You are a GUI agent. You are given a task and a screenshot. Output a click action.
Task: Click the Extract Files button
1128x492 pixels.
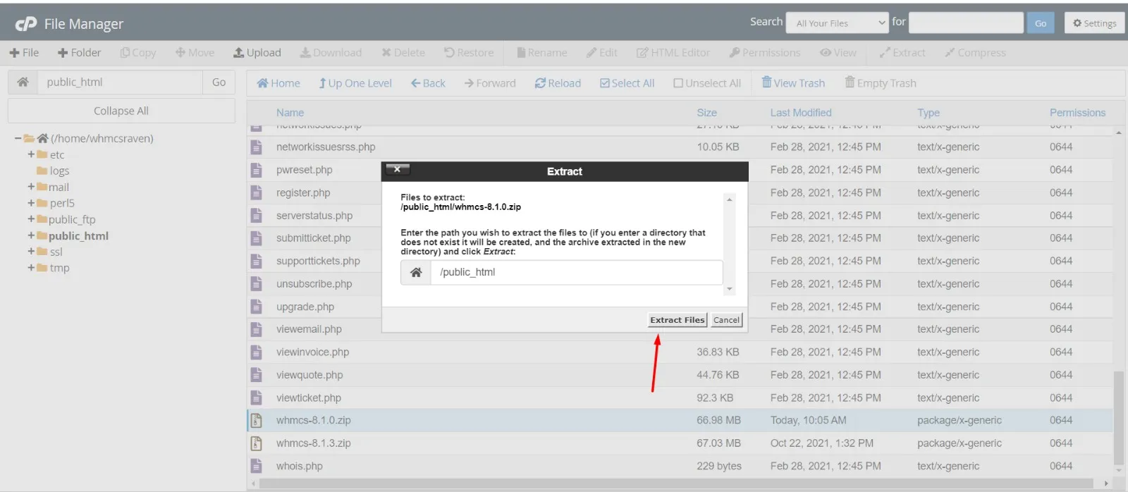tap(677, 320)
